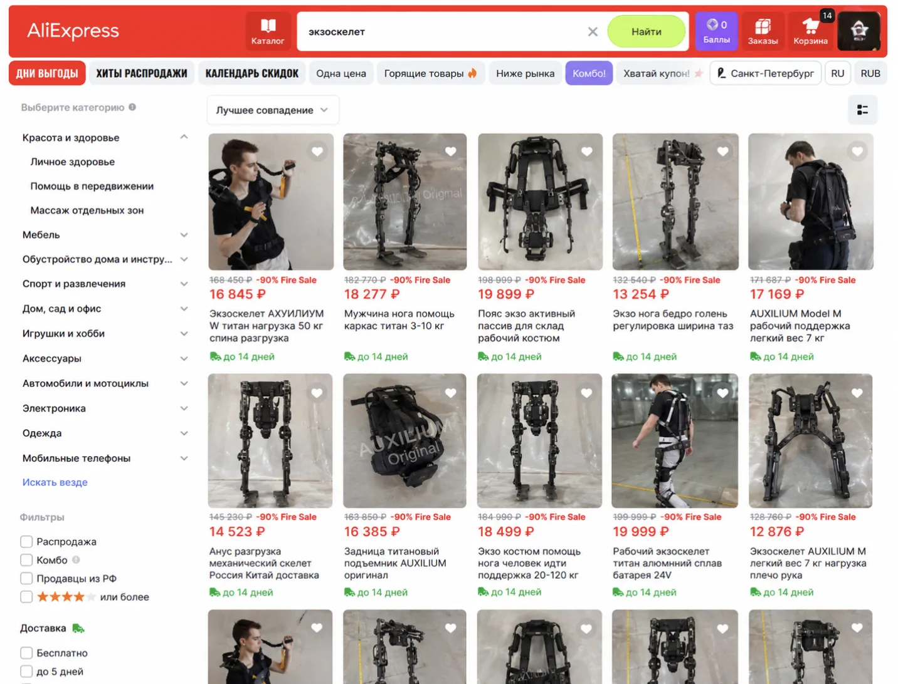Image resolution: width=898 pixels, height=684 pixels.
Task: Enable the four stars or more filter
Action: pos(26,597)
